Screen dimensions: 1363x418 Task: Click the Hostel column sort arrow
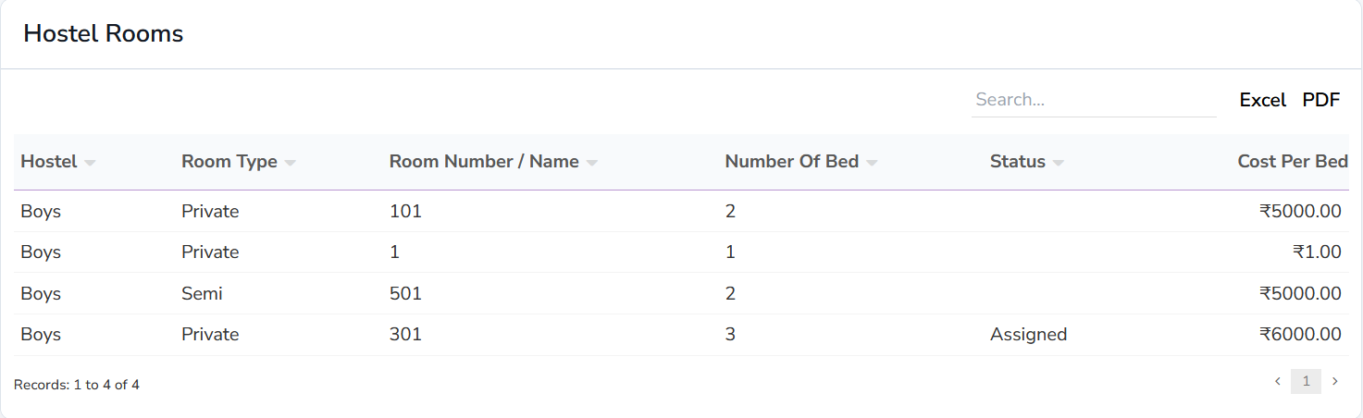coord(90,163)
